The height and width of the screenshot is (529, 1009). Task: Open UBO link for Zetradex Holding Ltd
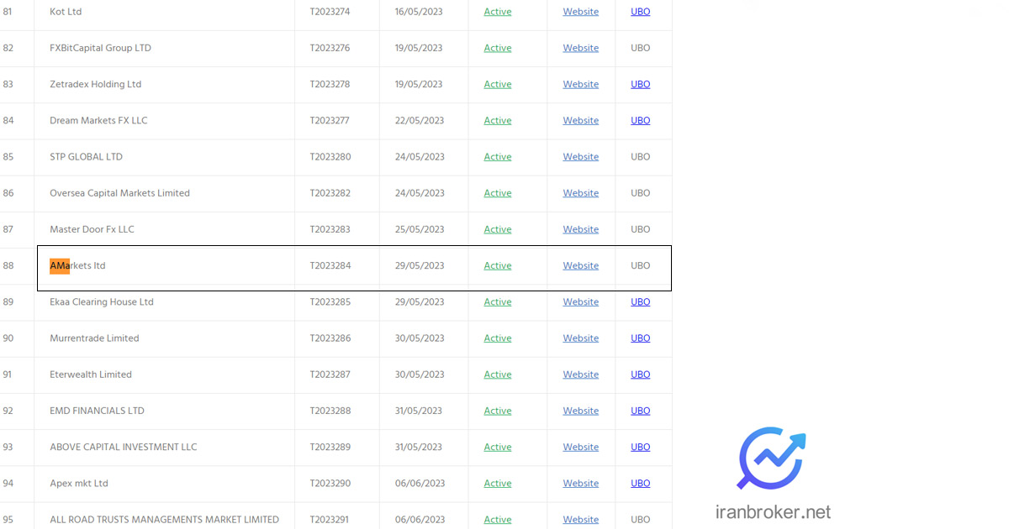point(641,84)
